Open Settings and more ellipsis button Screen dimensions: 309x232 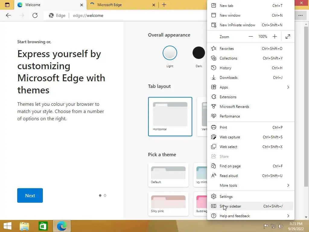click(301, 15)
